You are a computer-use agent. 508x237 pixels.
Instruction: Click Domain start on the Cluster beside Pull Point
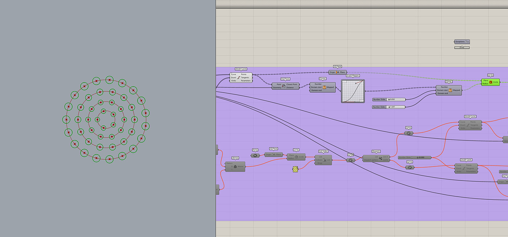pyautogui.click(x=316, y=87)
